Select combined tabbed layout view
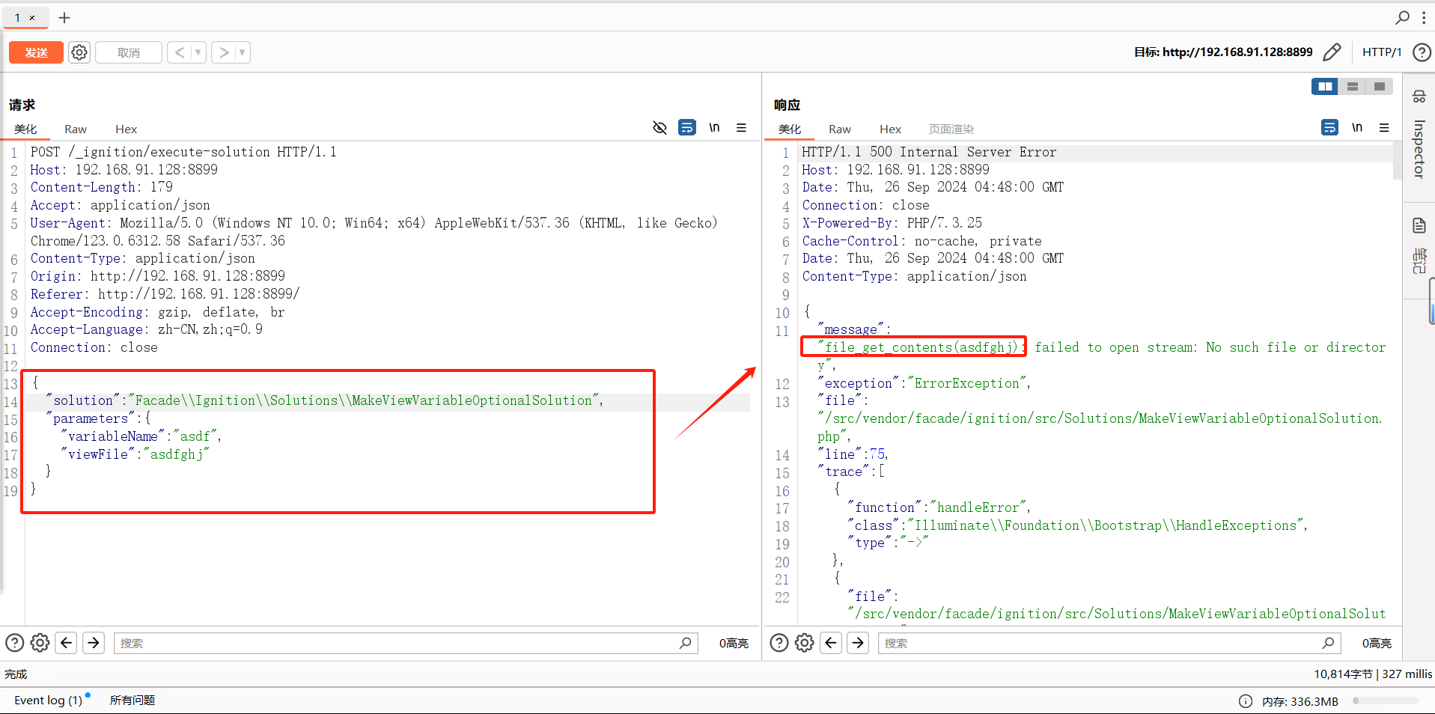Image resolution: width=1435 pixels, height=714 pixels. click(1380, 87)
